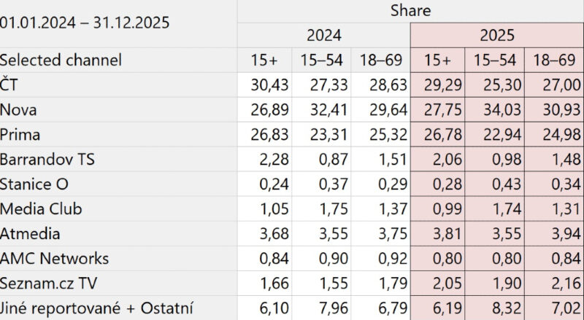Click the highlighted 2025 year column header
Screen dimensions: 584x320
[497, 35]
